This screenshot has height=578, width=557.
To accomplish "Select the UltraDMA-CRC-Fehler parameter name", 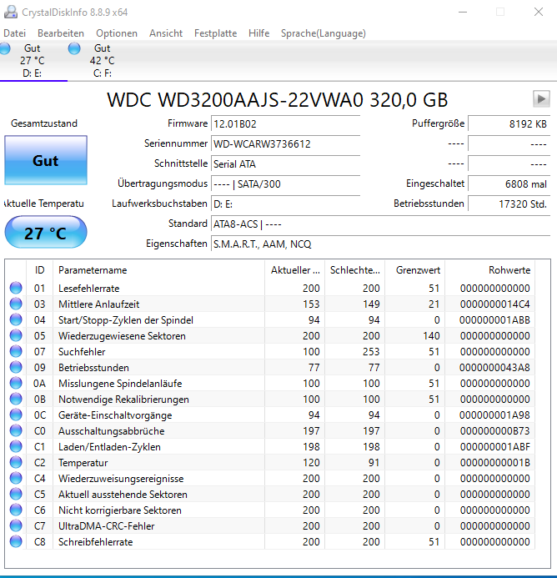I will [107, 526].
